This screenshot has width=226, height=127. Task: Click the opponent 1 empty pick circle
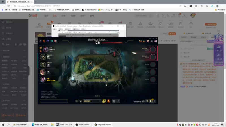[x=153, y=49]
